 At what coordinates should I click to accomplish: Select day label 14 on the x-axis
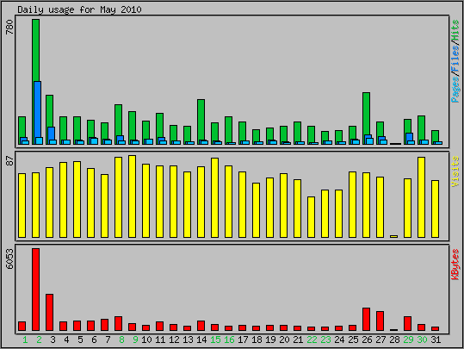201,340
